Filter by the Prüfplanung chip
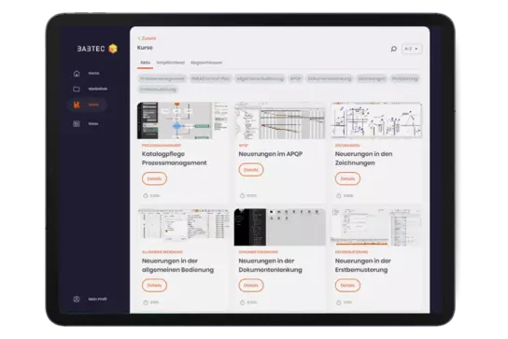This screenshot has width=508, height=339. 405,78
